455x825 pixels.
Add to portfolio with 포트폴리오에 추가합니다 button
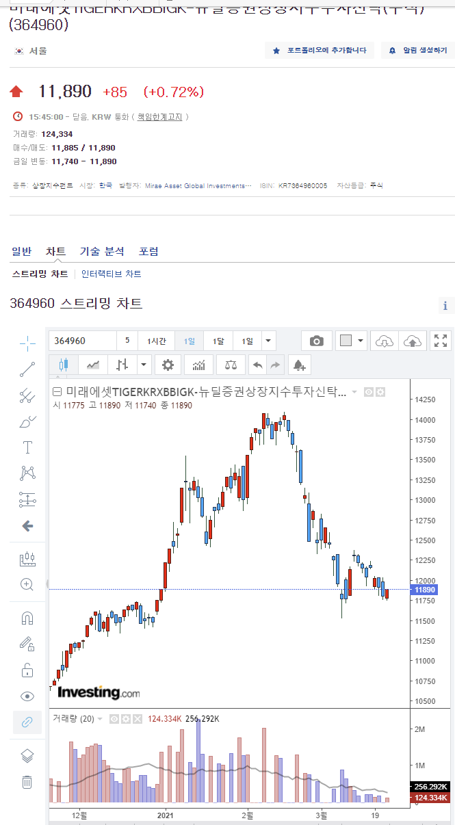[x=320, y=51]
